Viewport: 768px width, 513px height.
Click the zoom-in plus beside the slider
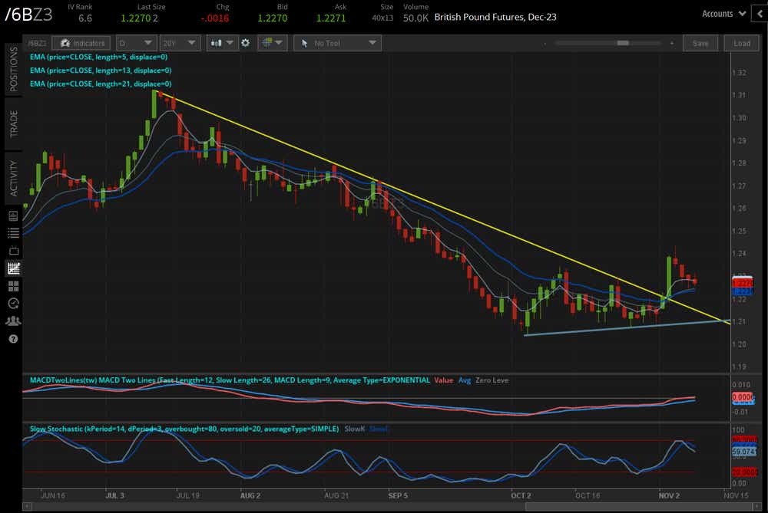click(672, 43)
